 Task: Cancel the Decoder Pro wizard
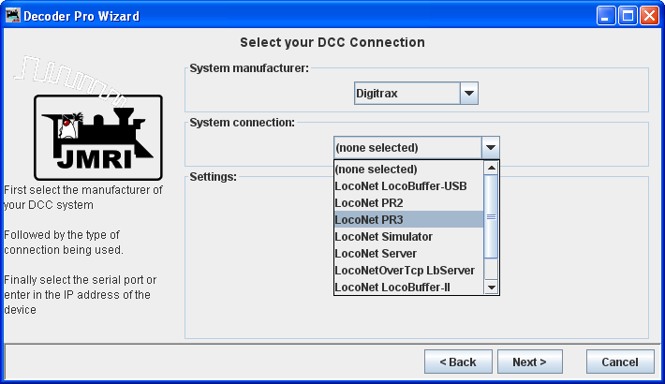click(x=619, y=362)
